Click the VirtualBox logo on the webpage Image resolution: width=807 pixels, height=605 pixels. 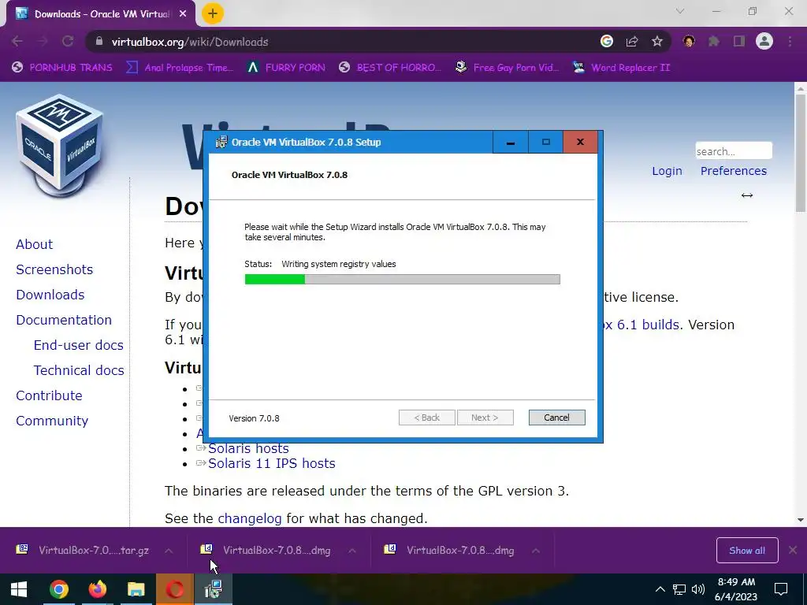61,146
